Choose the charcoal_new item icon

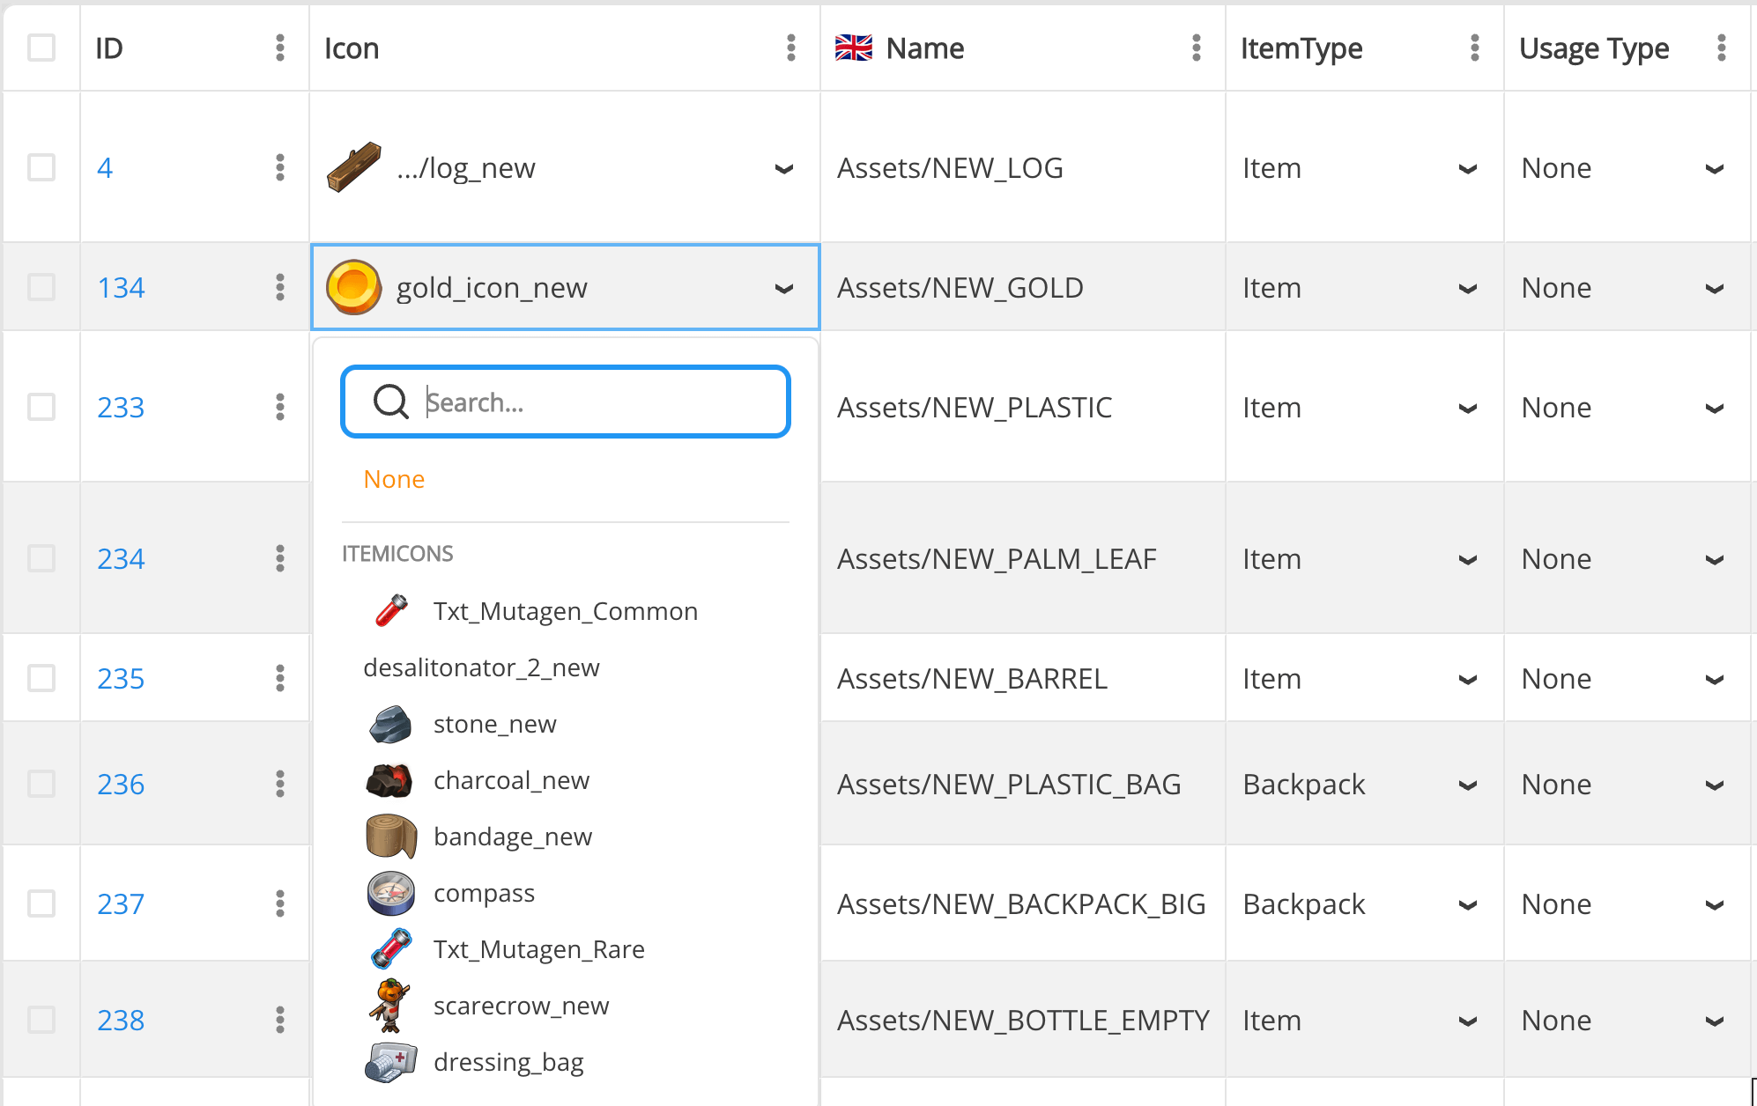(510, 780)
